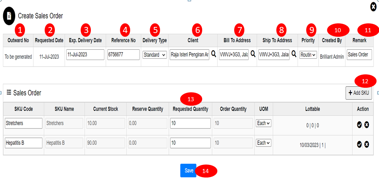Confirm the Stretchers row with checkmark icon
The height and width of the screenshot is (182, 379).
[x=359, y=124]
